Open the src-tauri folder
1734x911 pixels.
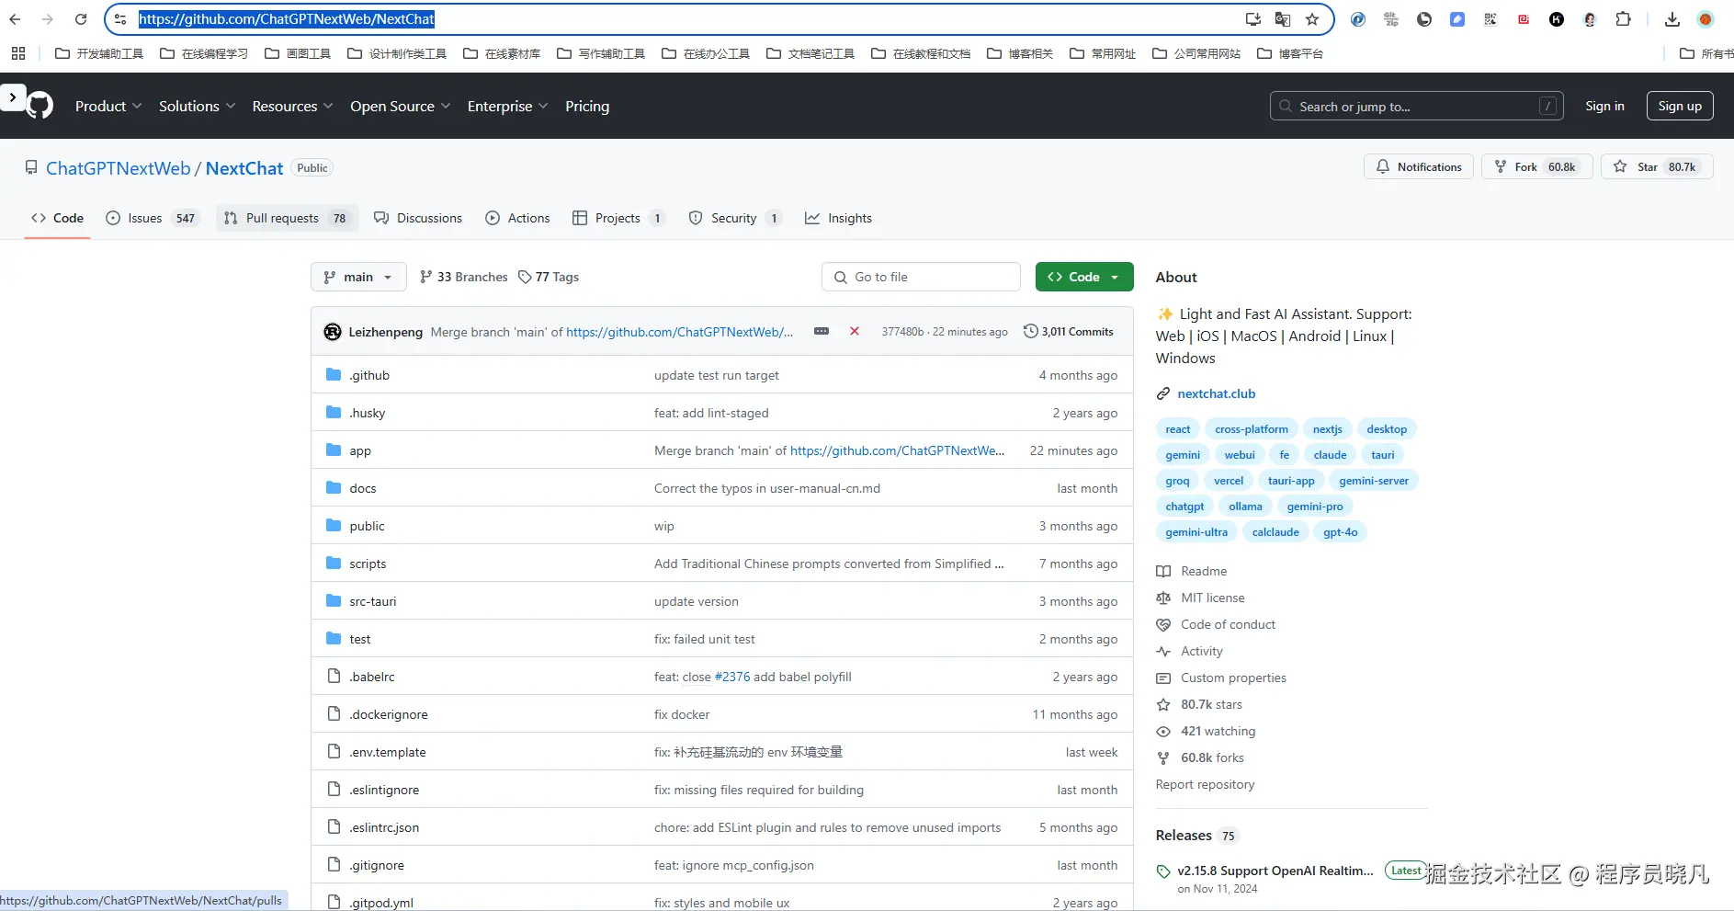(373, 601)
